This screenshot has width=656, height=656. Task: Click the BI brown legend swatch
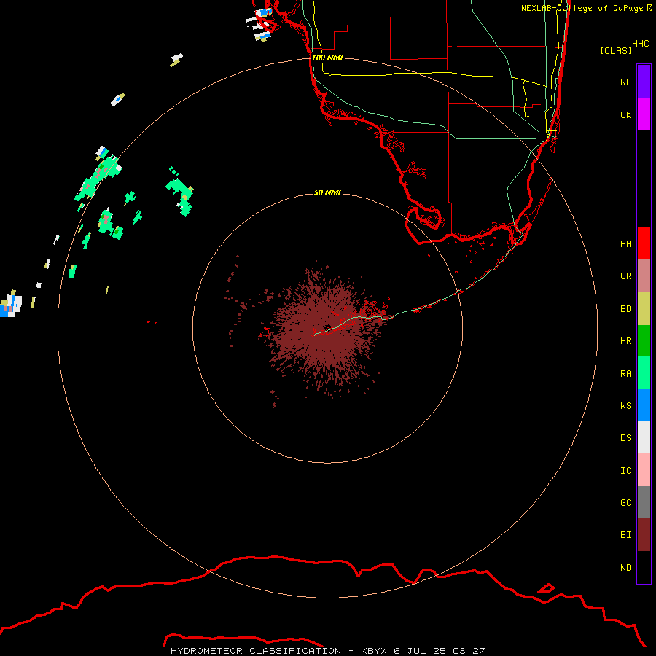[x=644, y=535]
